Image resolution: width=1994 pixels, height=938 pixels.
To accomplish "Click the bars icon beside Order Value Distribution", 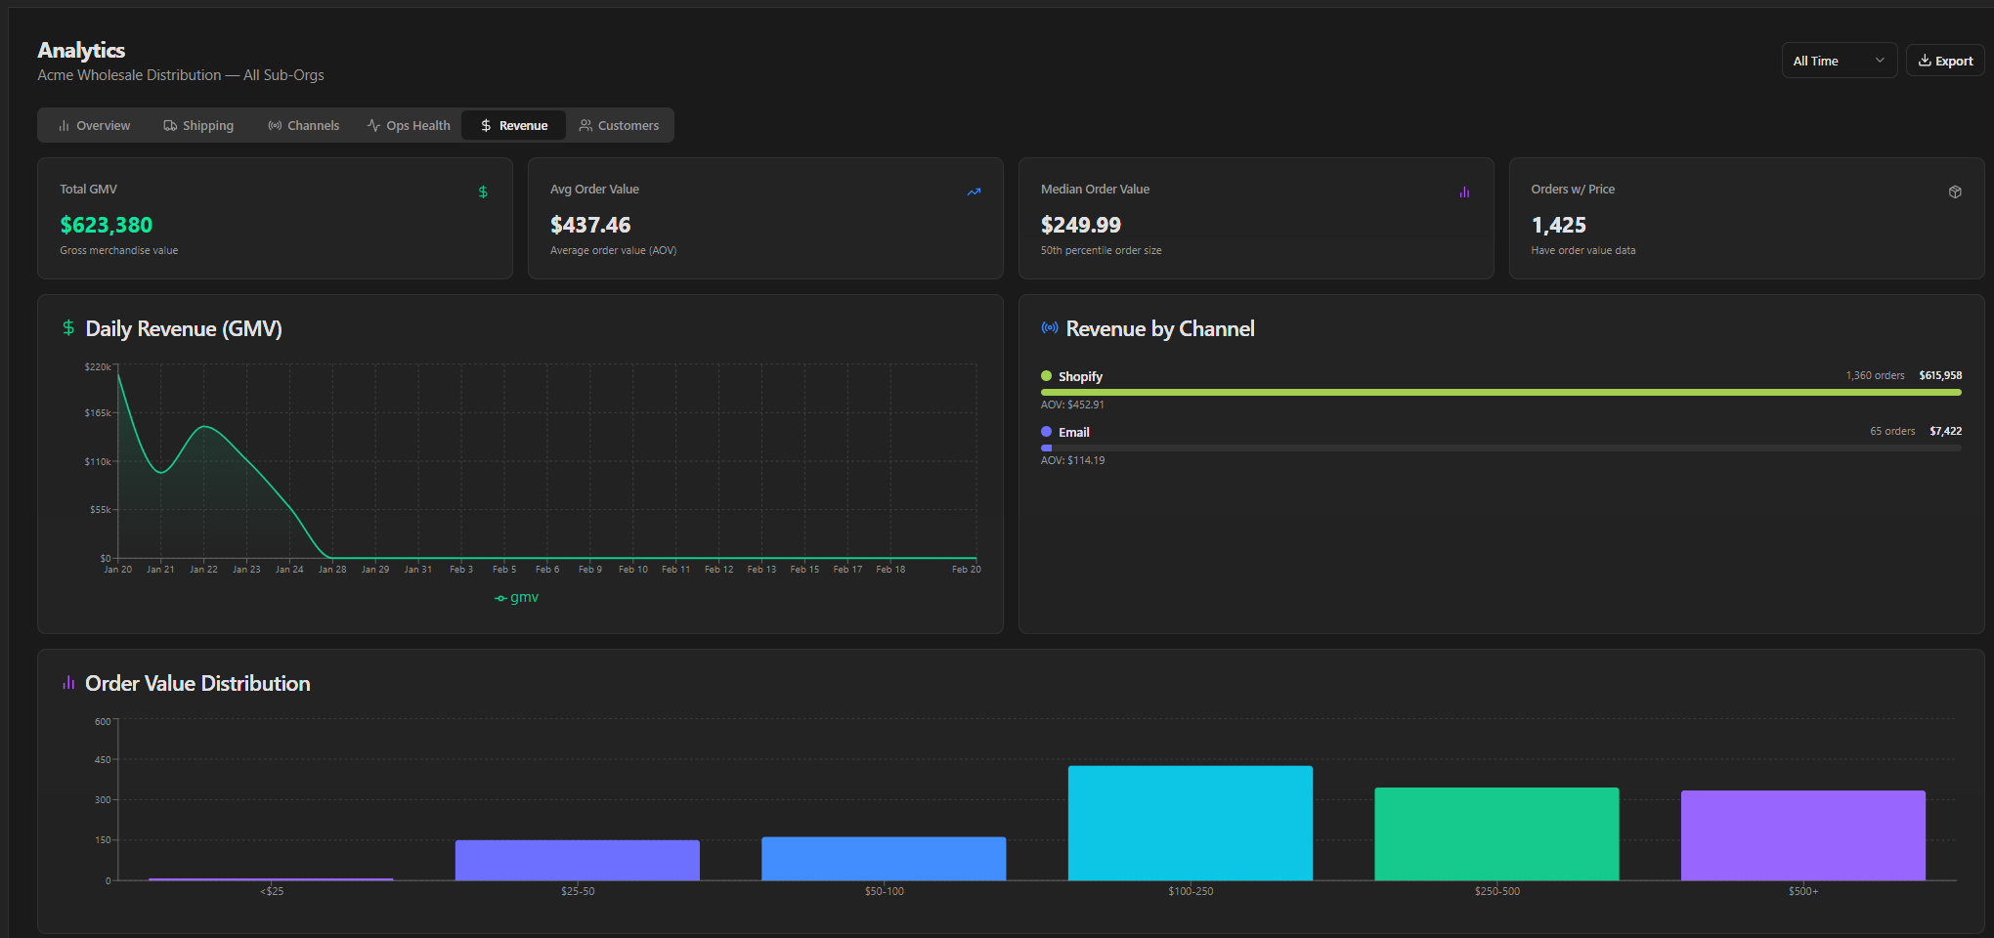I will coord(68,683).
